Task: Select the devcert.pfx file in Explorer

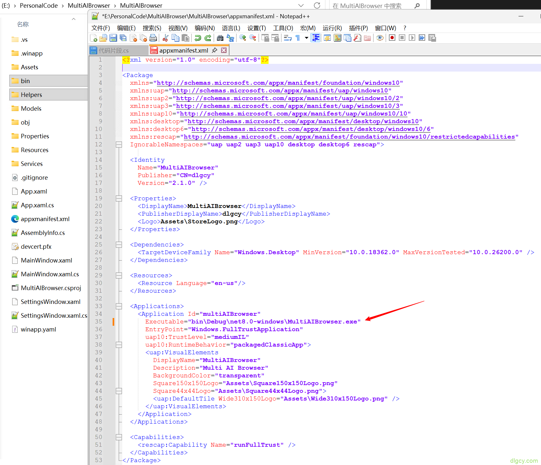Action: (36, 246)
